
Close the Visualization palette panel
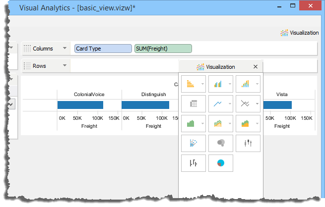pyautogui.click(x=256, y=66)
